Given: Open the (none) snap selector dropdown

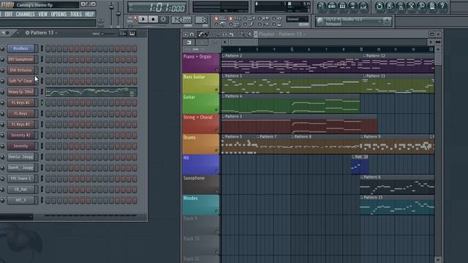Looking at the screenshot, I should (298, 19).
